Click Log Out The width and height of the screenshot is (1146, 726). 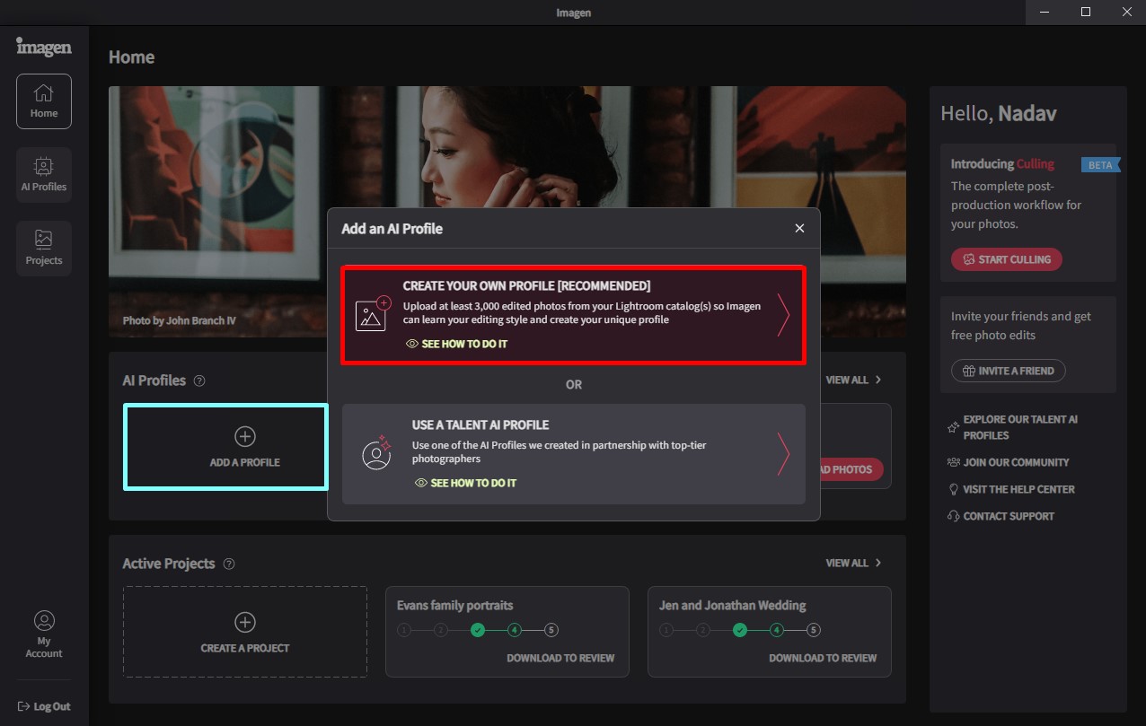click(43, 706)
